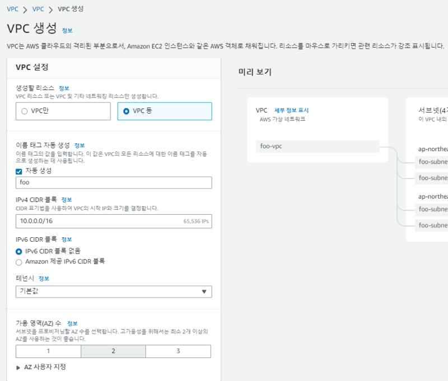Image resolution: width=448 pixels, height=381 pixels.
Task: Select the 'VPC 등' radio option
Action: (127, 111)
